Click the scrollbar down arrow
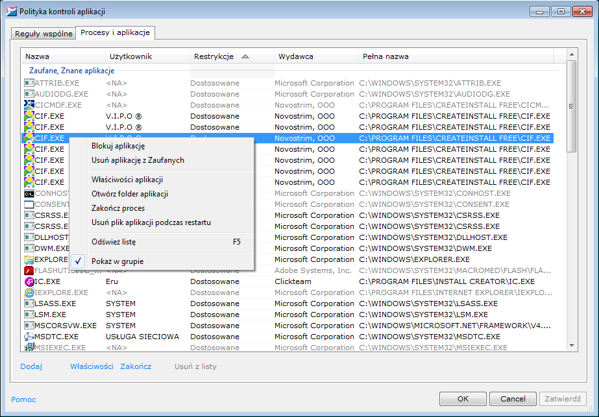 point(572,346)
